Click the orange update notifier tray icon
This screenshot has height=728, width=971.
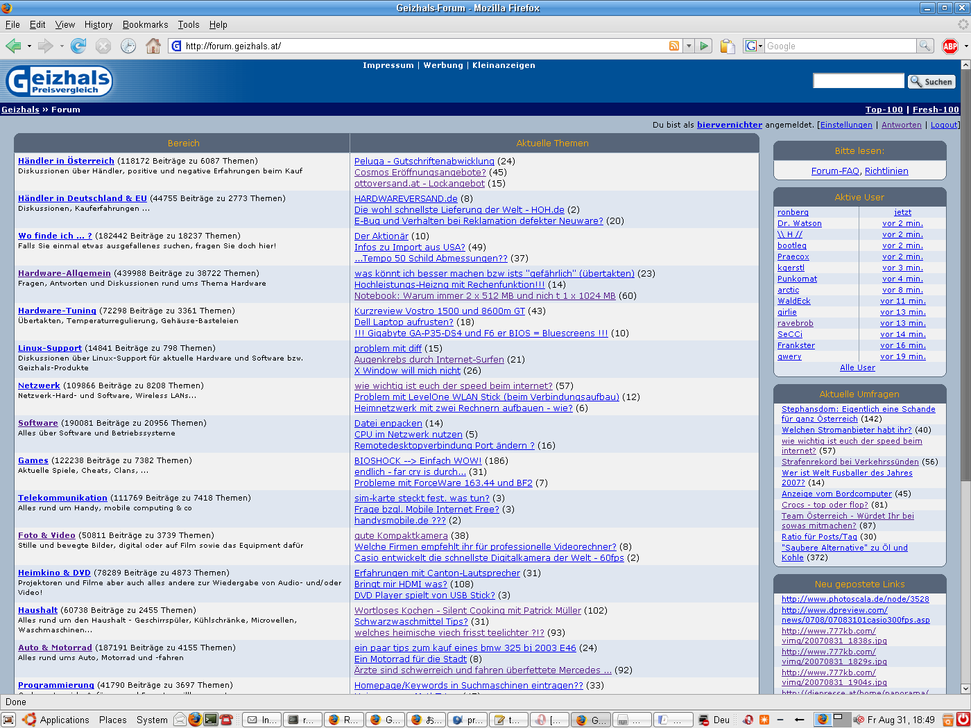pyautogui.click(x=764, y=720)
